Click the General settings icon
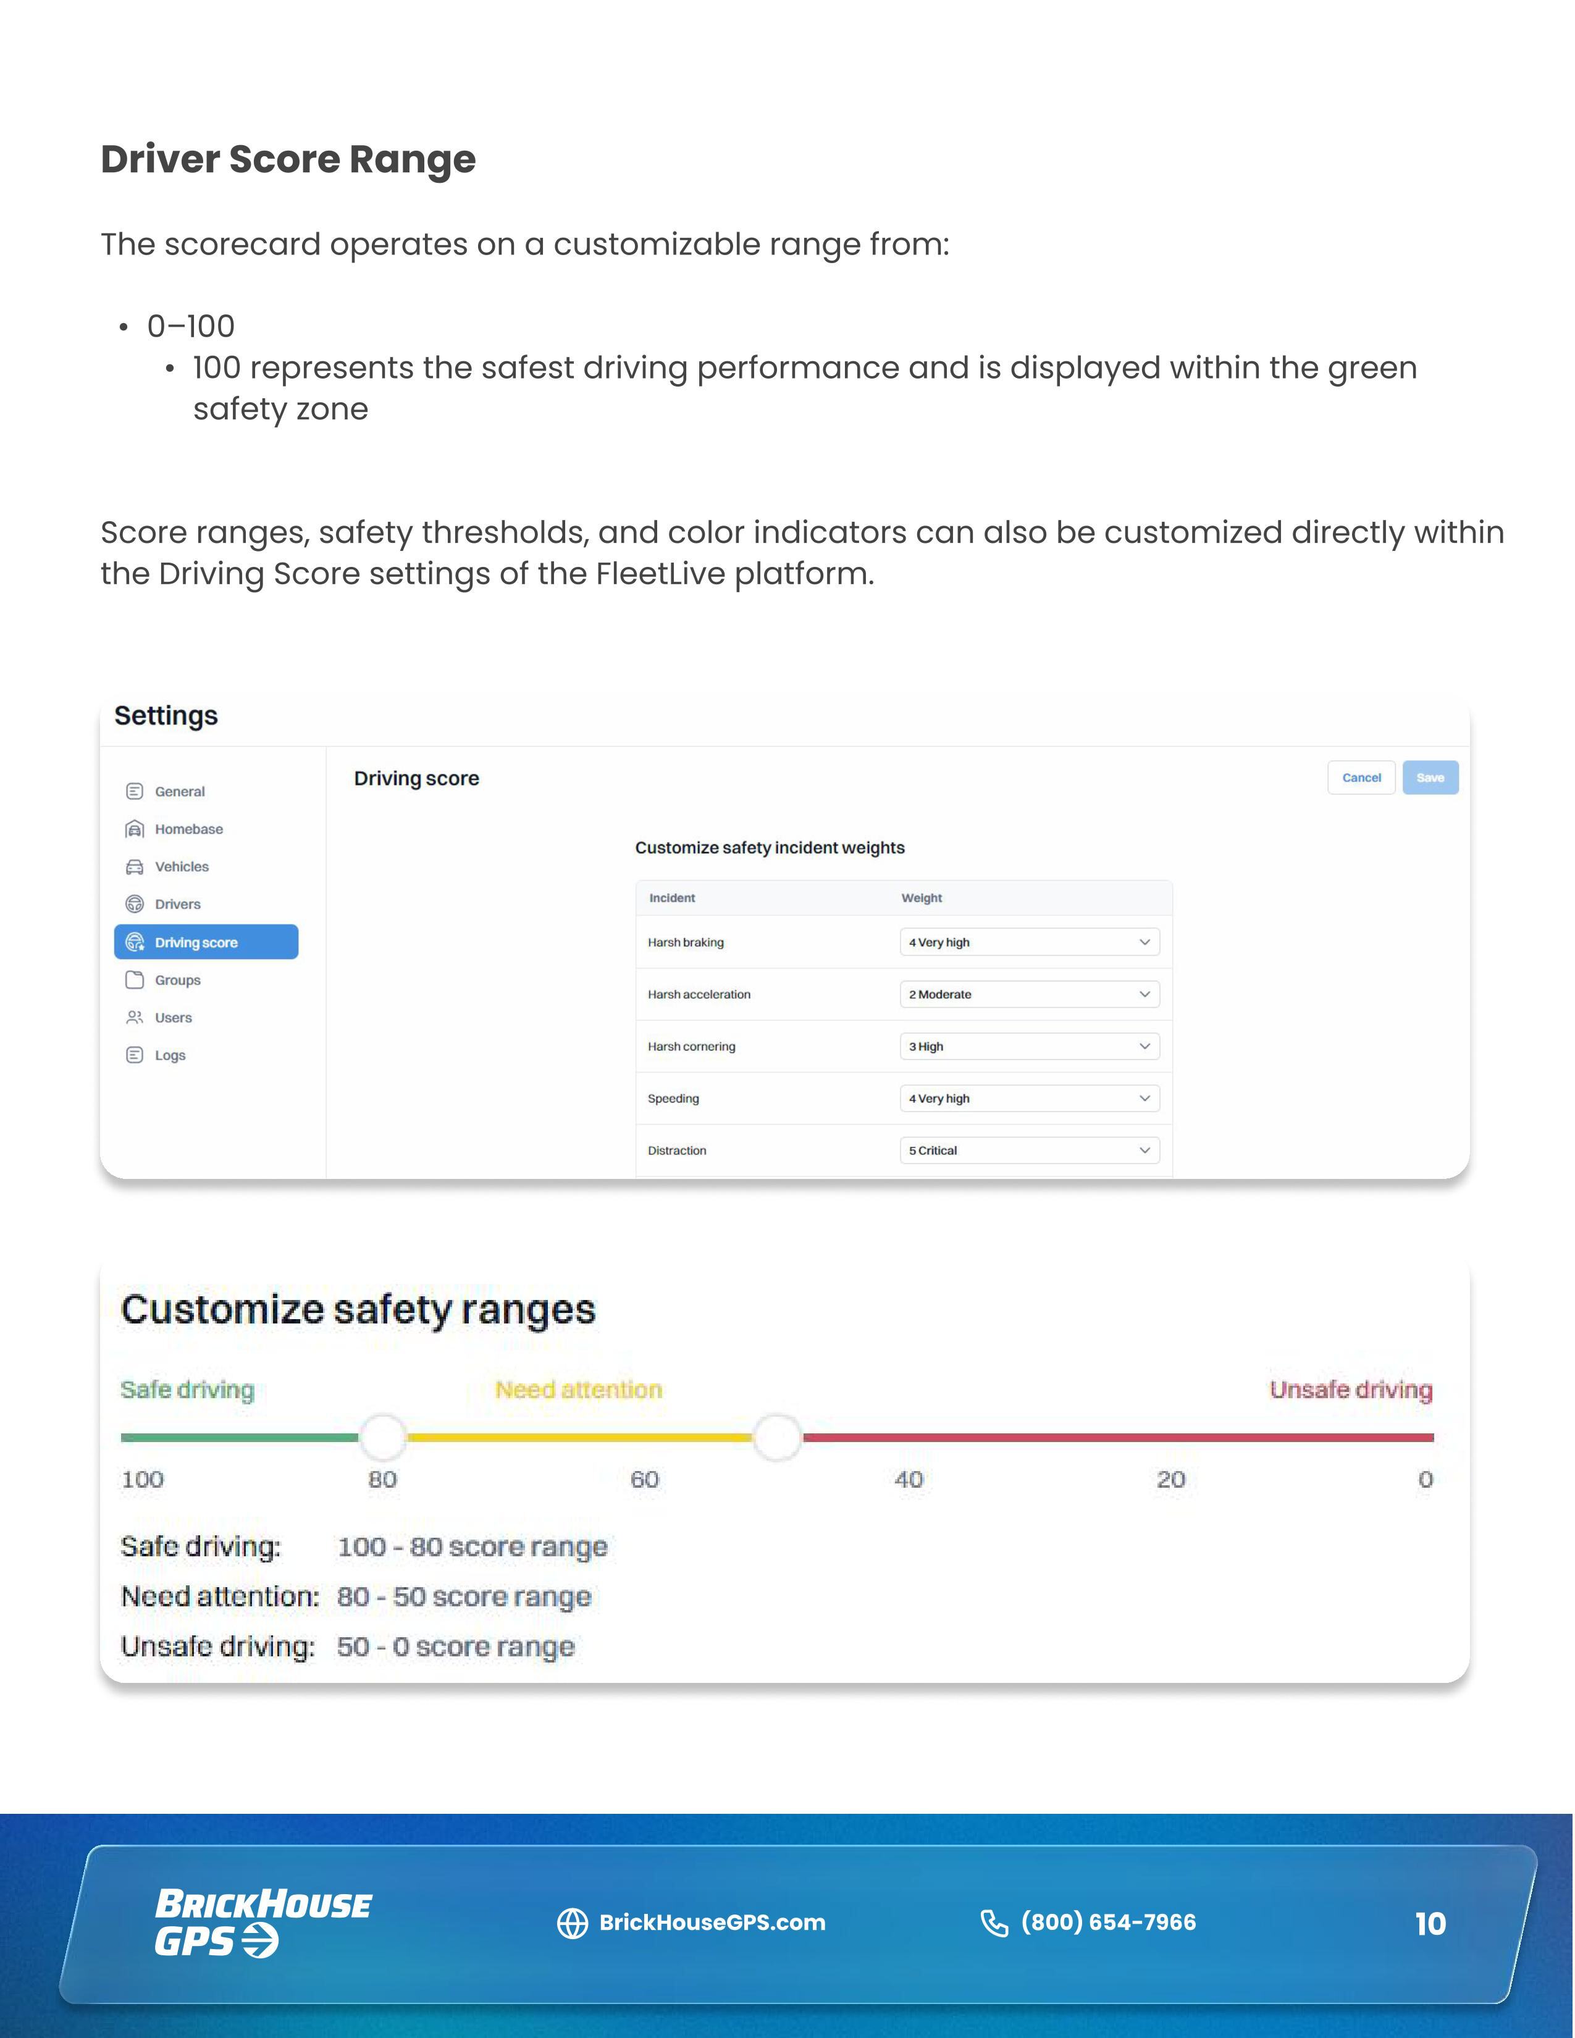The width and height of the screenshot is (1575, 2038). pyautogui.click(x=135, y=791)
